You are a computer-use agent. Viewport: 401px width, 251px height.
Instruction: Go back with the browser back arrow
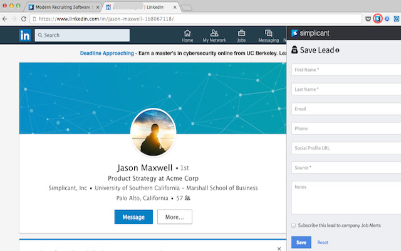click(x=5, y=19)
